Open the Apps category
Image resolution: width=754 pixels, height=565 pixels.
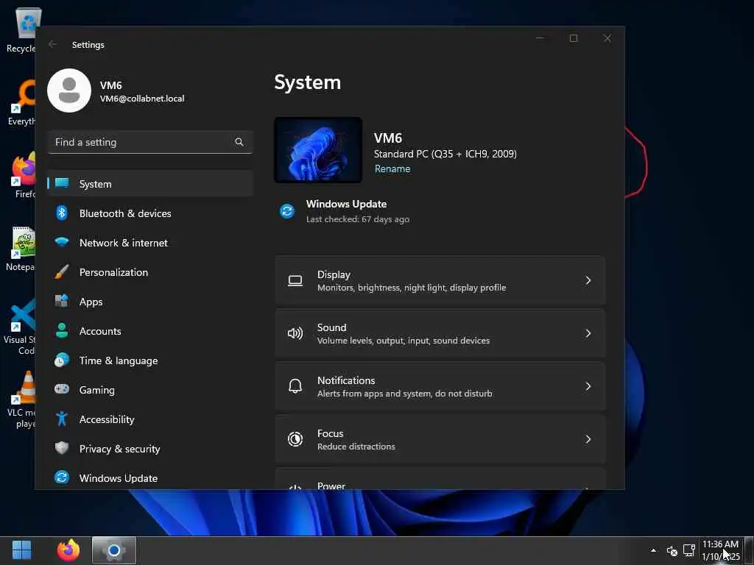[150, 301]
